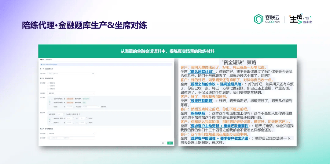The height and width of the screenshot is (164, 330).
Task: Click the orange tag in the 会话中客户情绪 row
Action: click(x=70, y=103)
